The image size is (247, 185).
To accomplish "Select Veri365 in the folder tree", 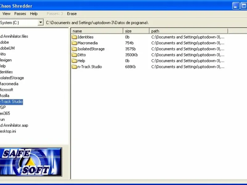I will (x=5, y=113).
